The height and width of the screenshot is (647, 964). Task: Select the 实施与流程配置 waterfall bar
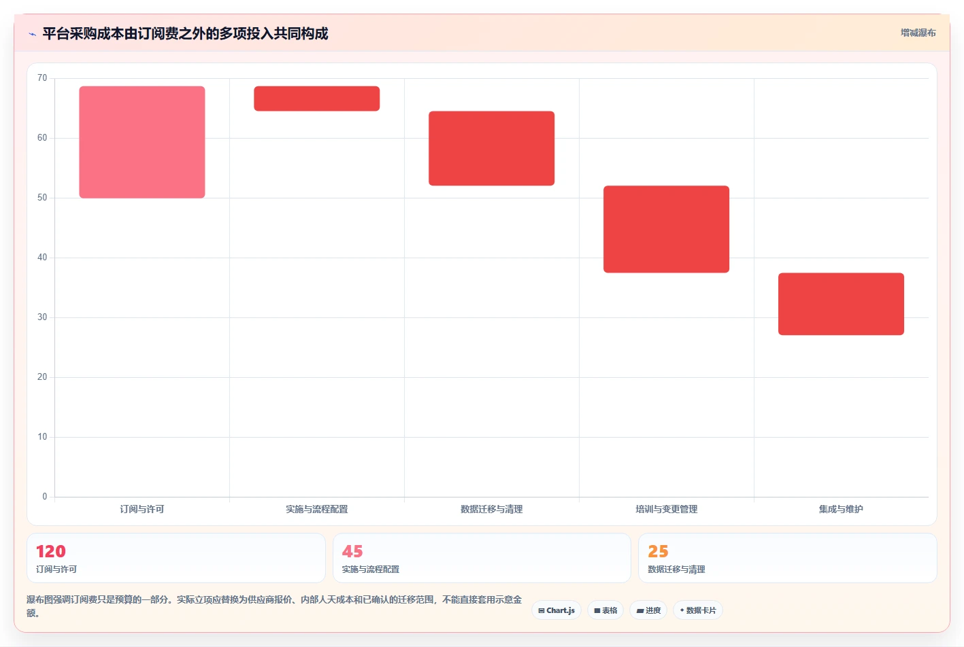[317, 99]
